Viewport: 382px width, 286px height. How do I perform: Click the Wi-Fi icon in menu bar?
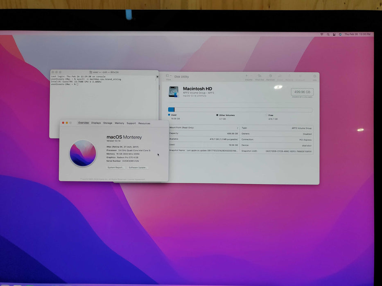(322, 34)
